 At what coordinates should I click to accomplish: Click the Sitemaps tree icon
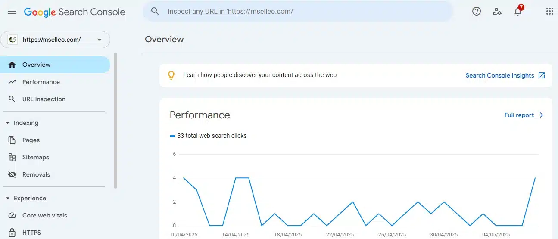click(x=12, y=157)
